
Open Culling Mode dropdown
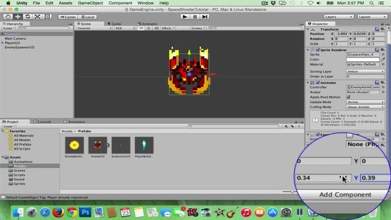365,107
